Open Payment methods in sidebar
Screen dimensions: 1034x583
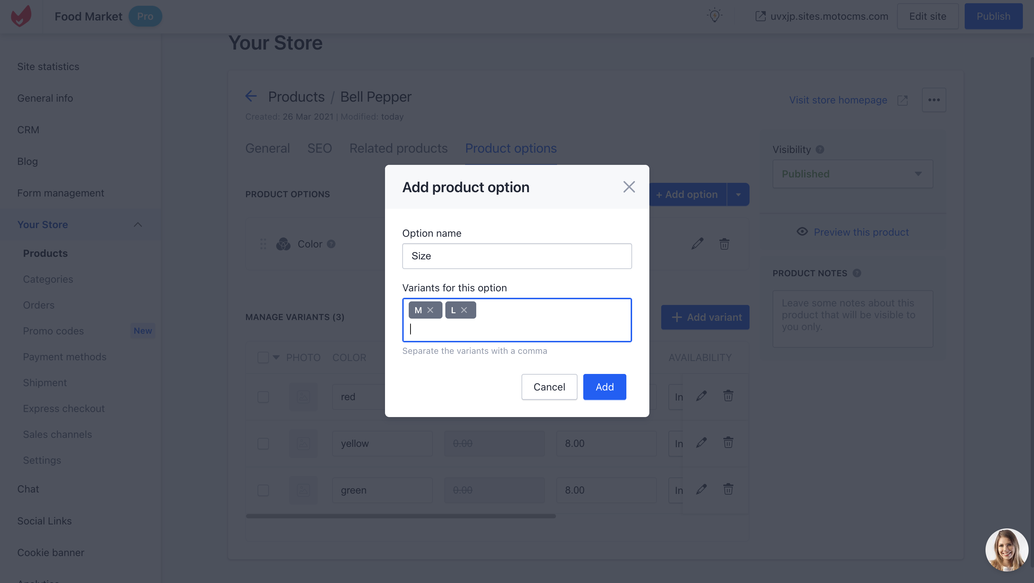coord(65,357)
